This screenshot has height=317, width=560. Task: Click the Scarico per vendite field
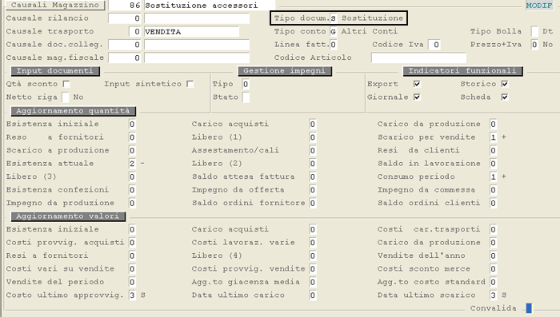point(494,137)
